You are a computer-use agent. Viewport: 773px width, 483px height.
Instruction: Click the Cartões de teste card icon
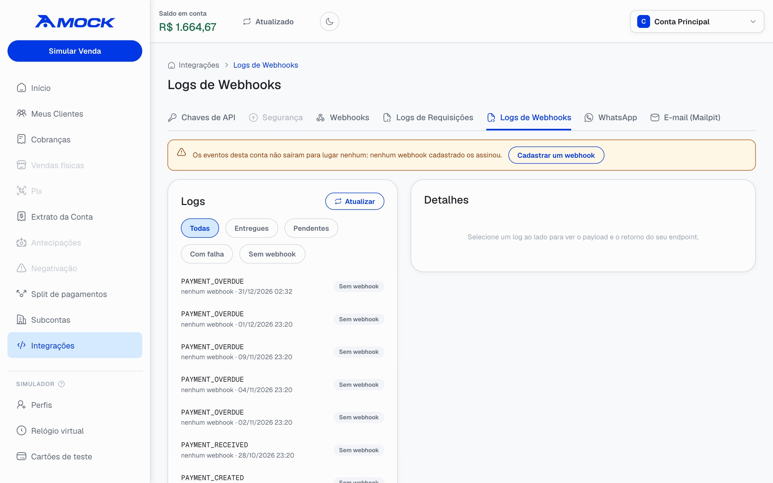click(21, 456)
